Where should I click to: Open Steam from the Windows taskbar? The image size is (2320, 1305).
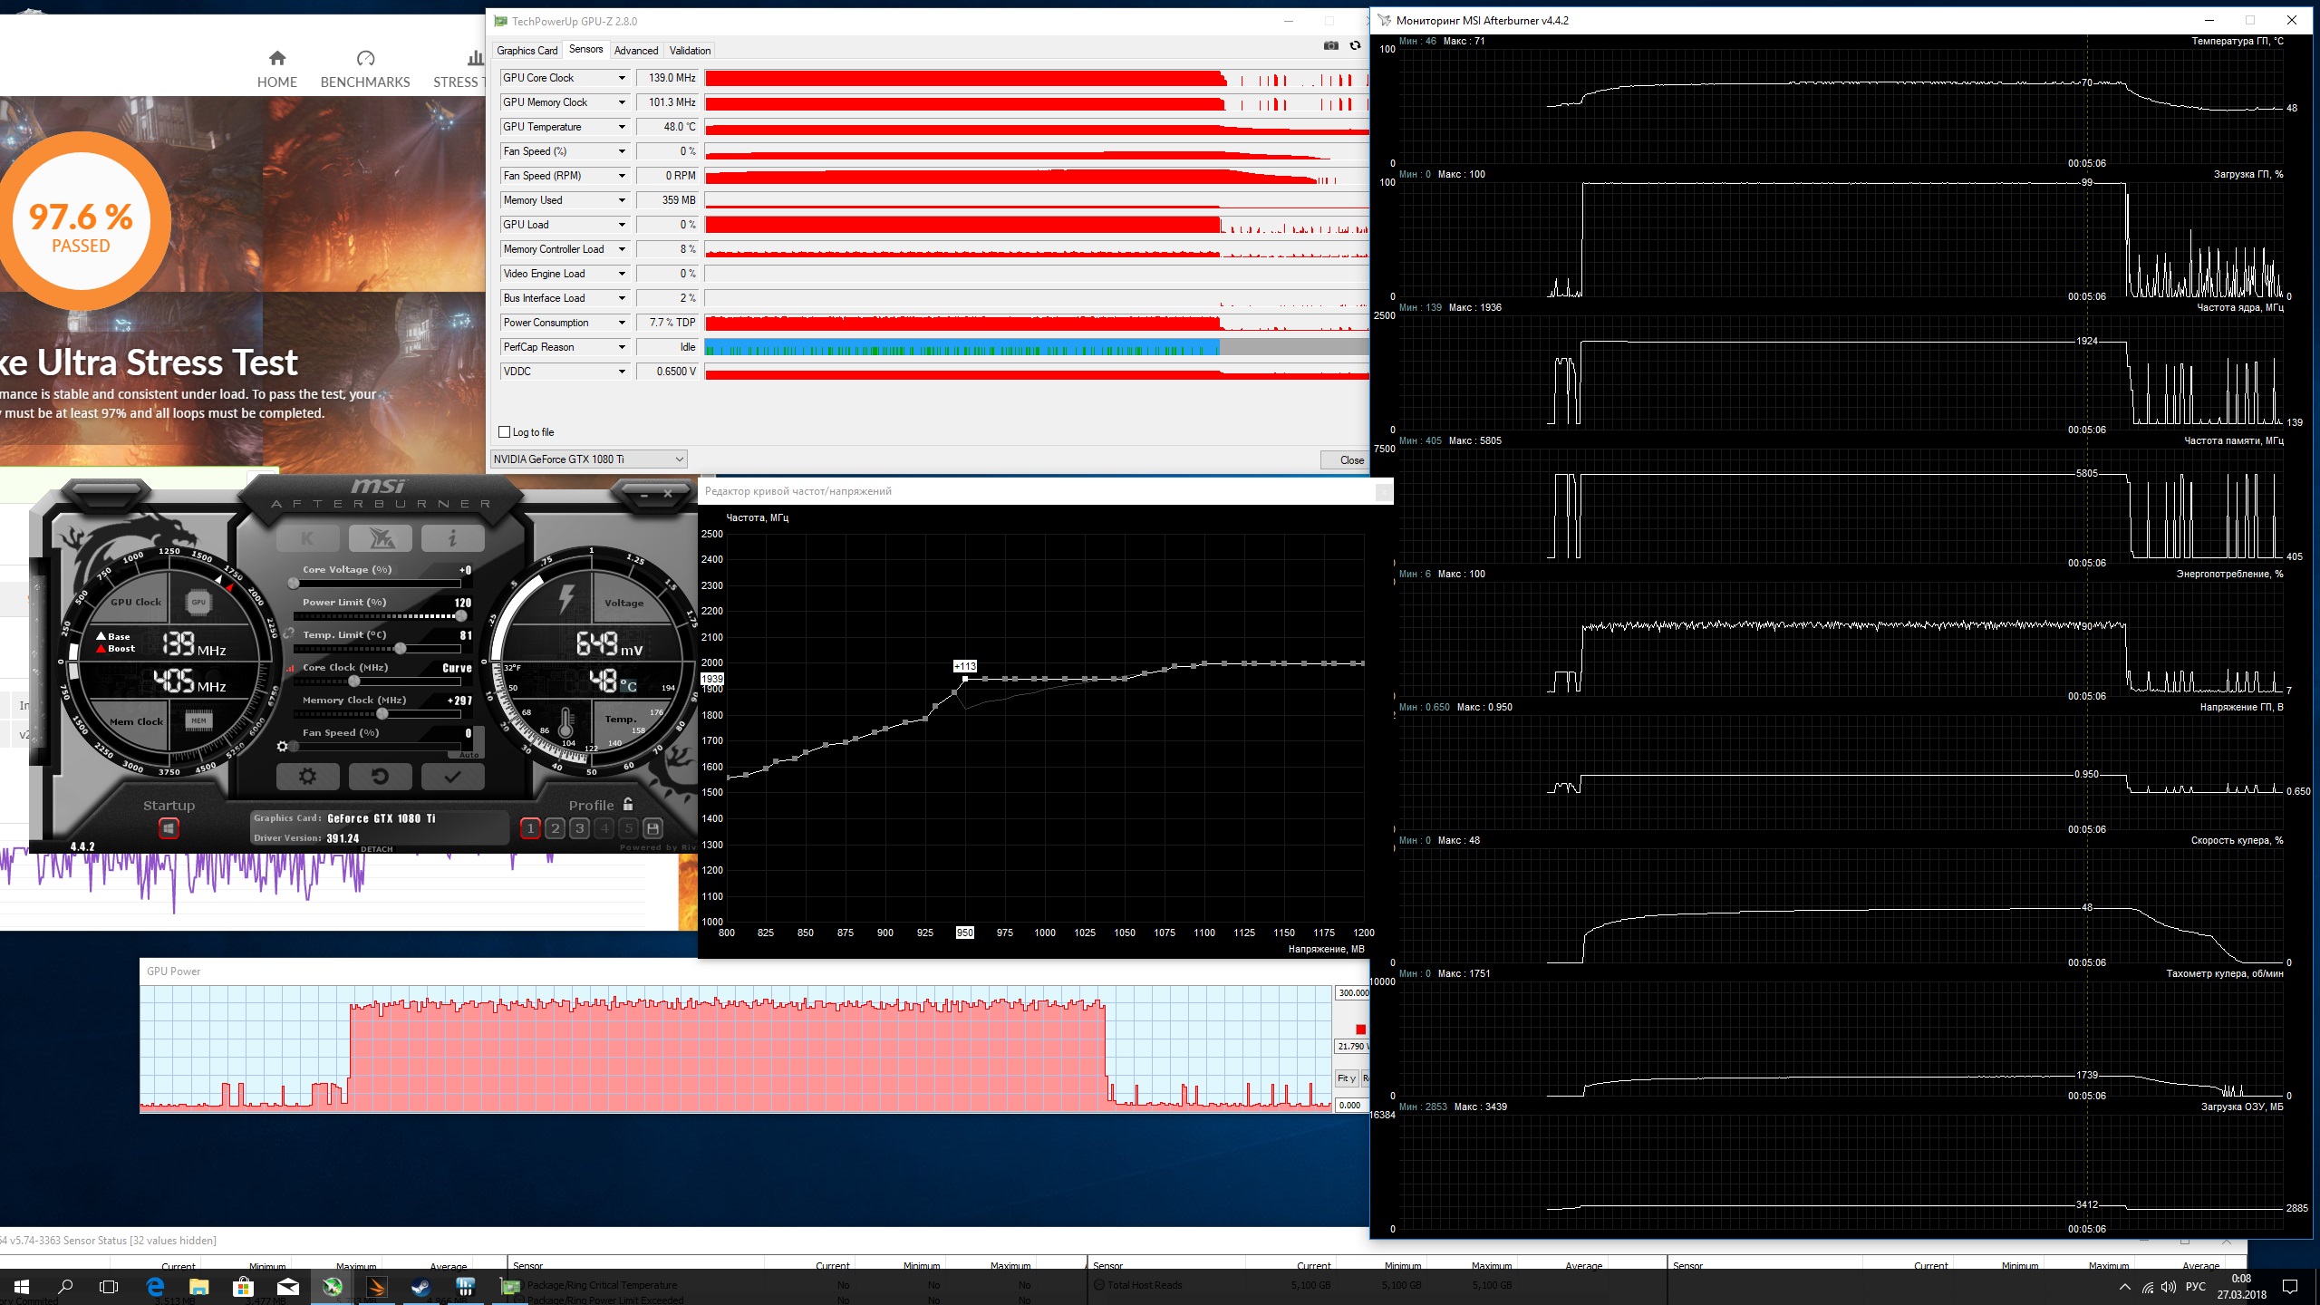[x=420, y=1287]
